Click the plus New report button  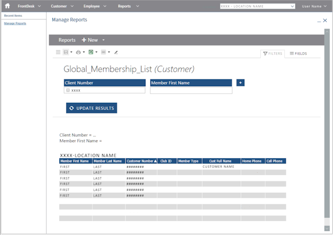(90, 40)
